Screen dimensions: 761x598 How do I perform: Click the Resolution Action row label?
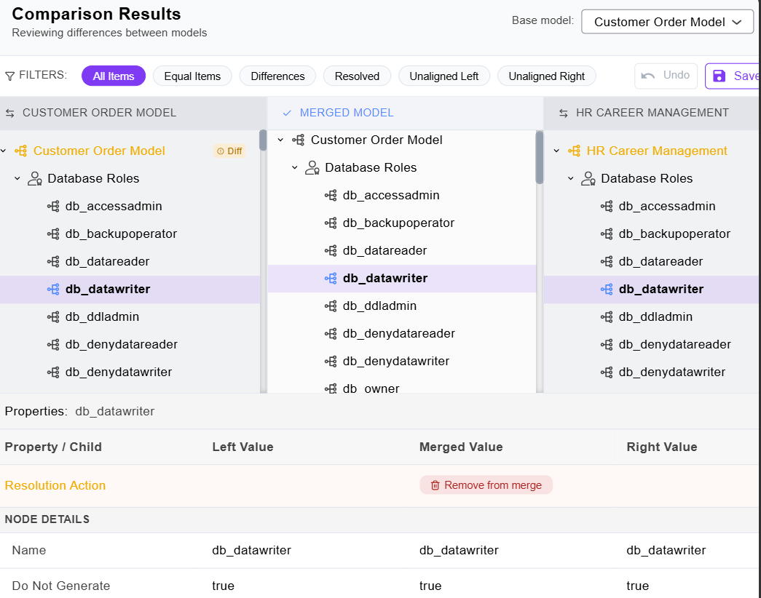(55, 485)
